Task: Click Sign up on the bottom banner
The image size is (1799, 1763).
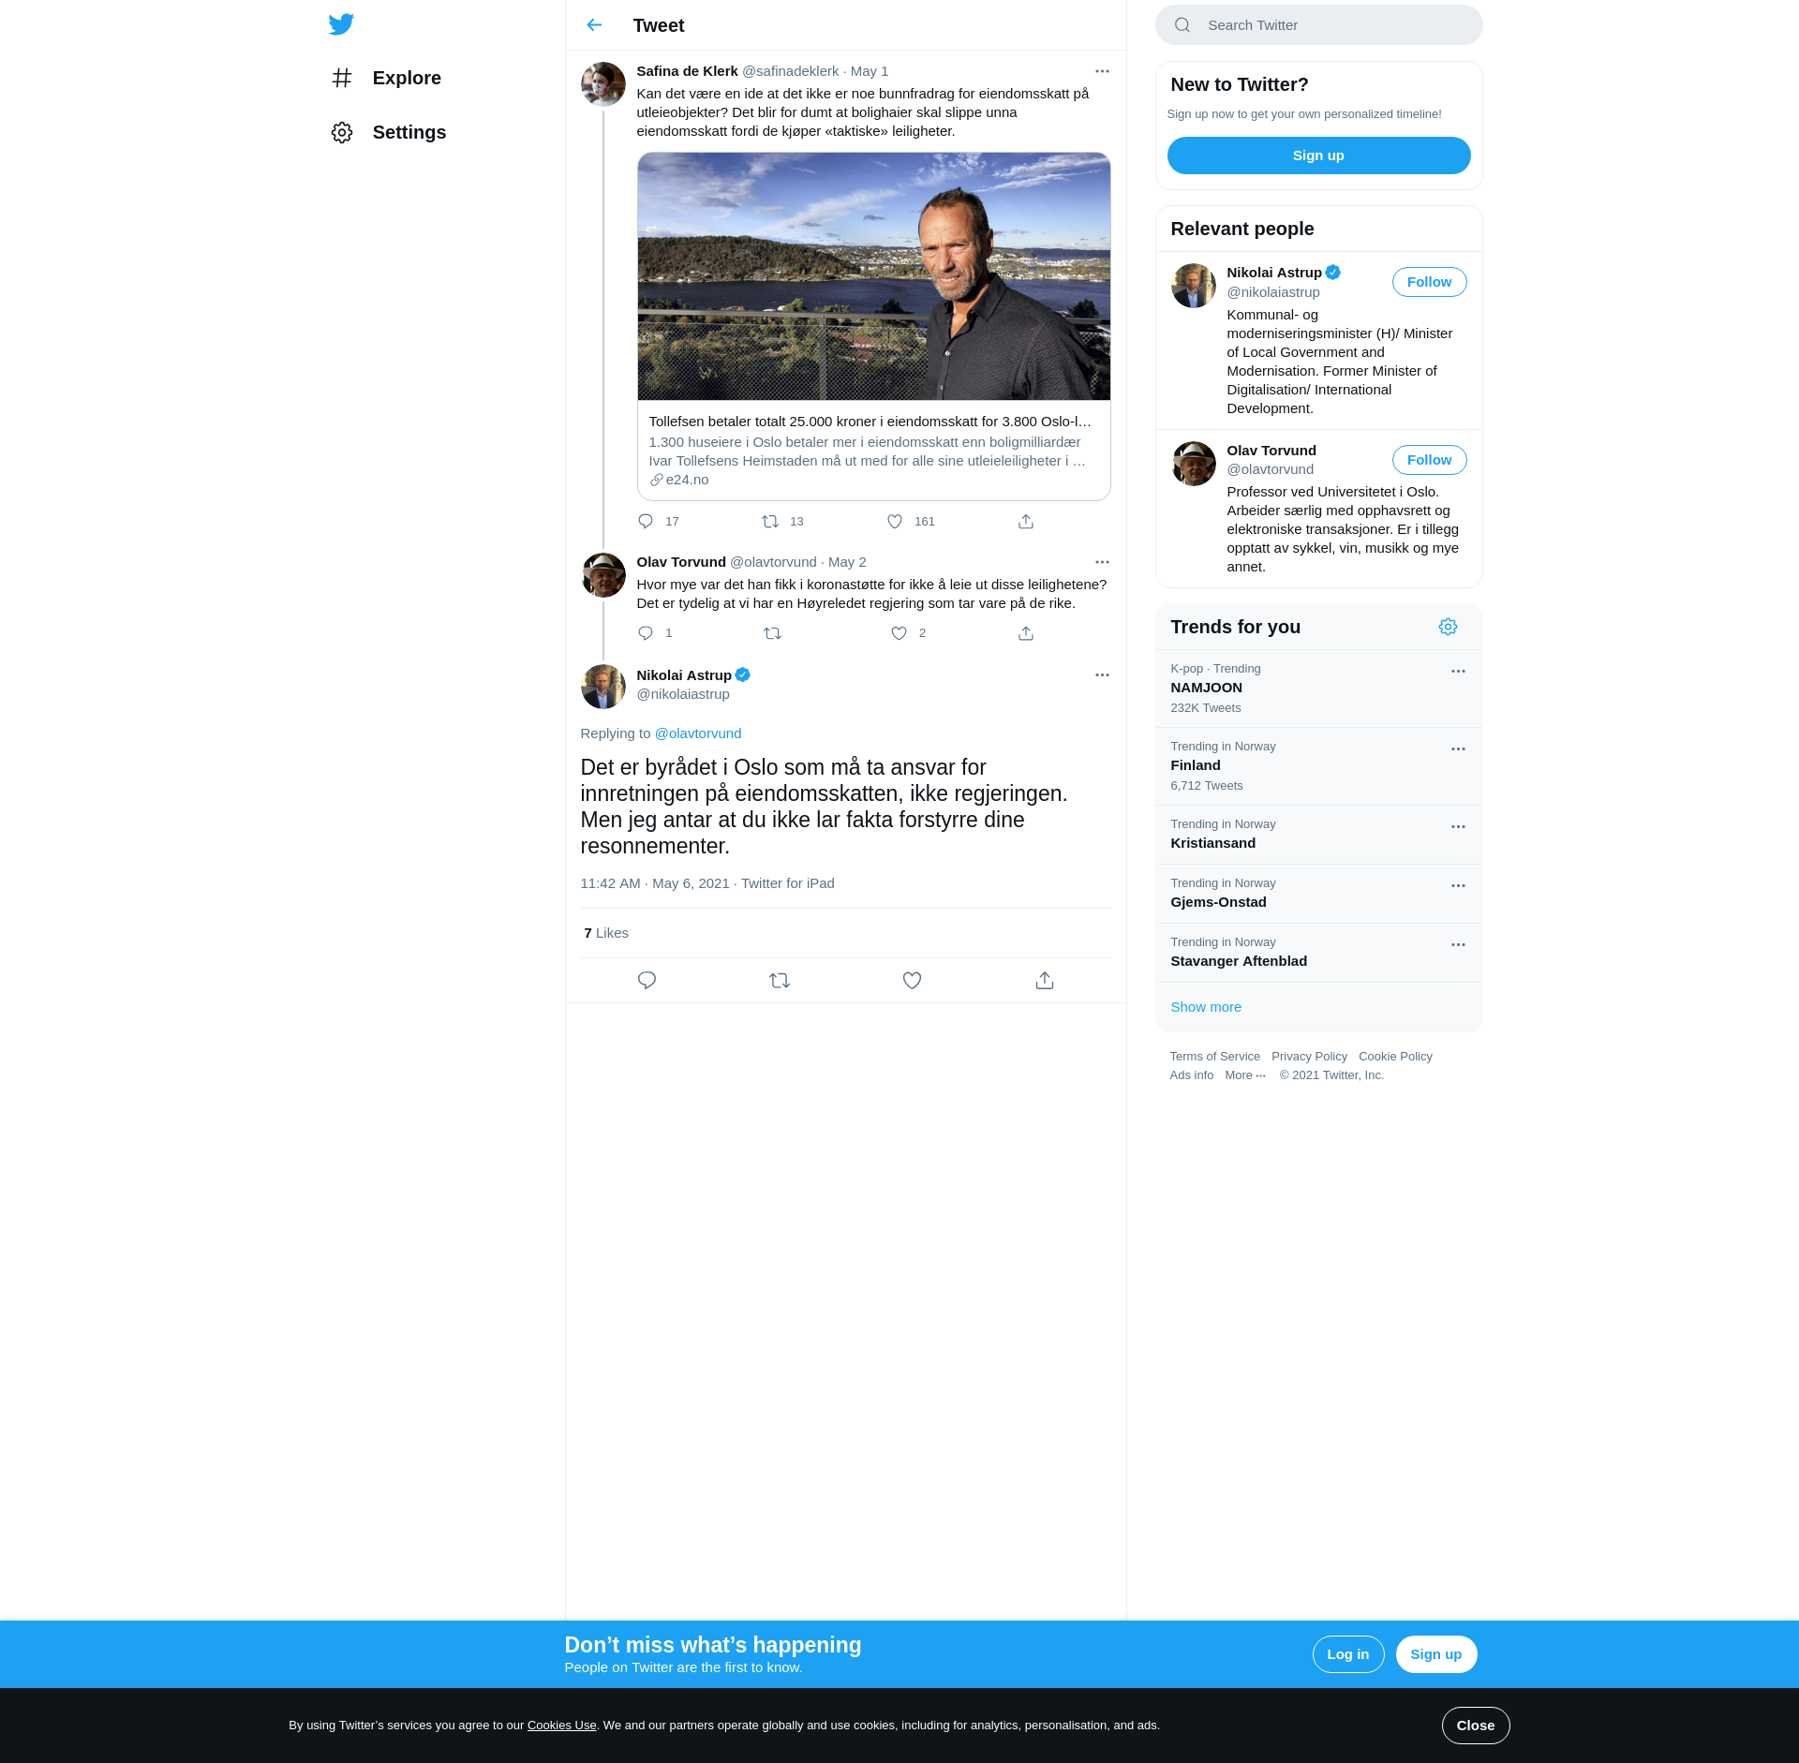Action: click(1435, 1654)
